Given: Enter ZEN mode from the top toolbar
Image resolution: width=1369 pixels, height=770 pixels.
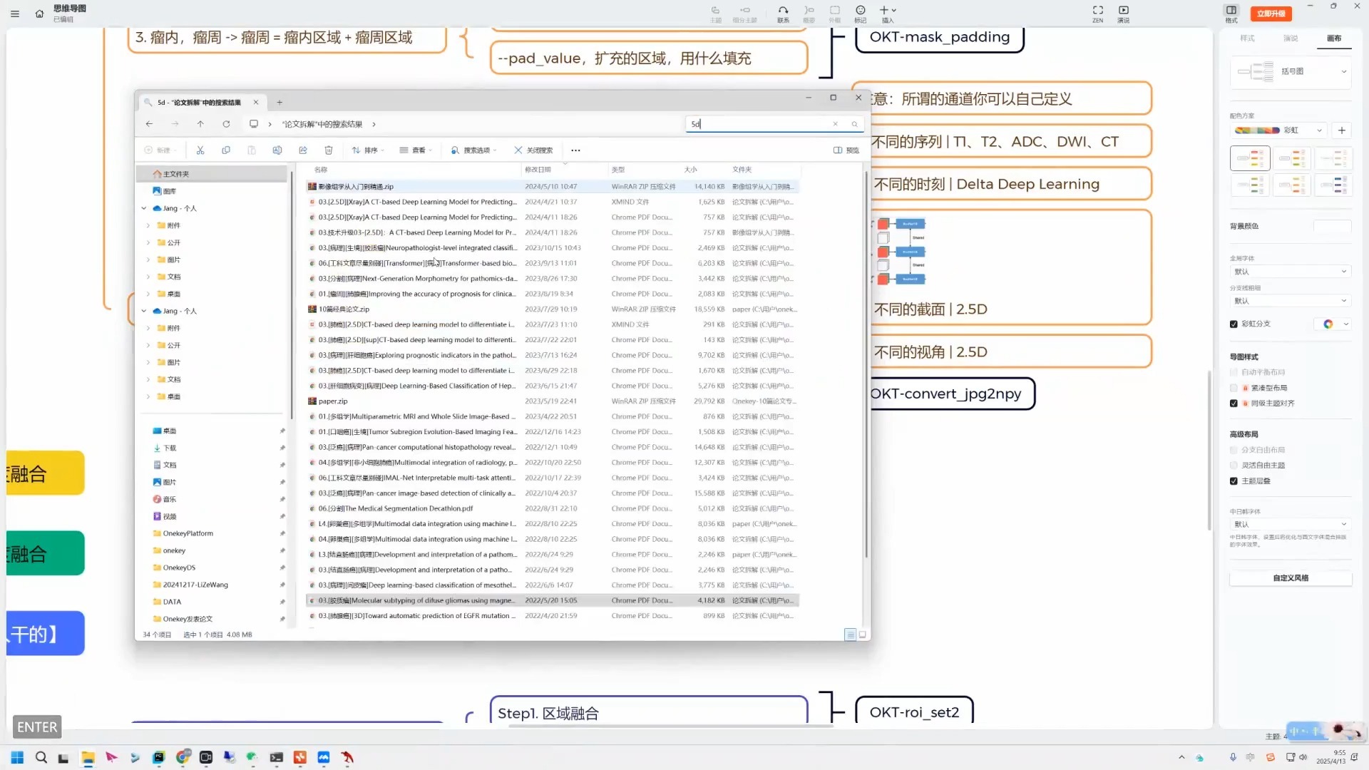Looking at the screenshot, I should [1097, 11].
